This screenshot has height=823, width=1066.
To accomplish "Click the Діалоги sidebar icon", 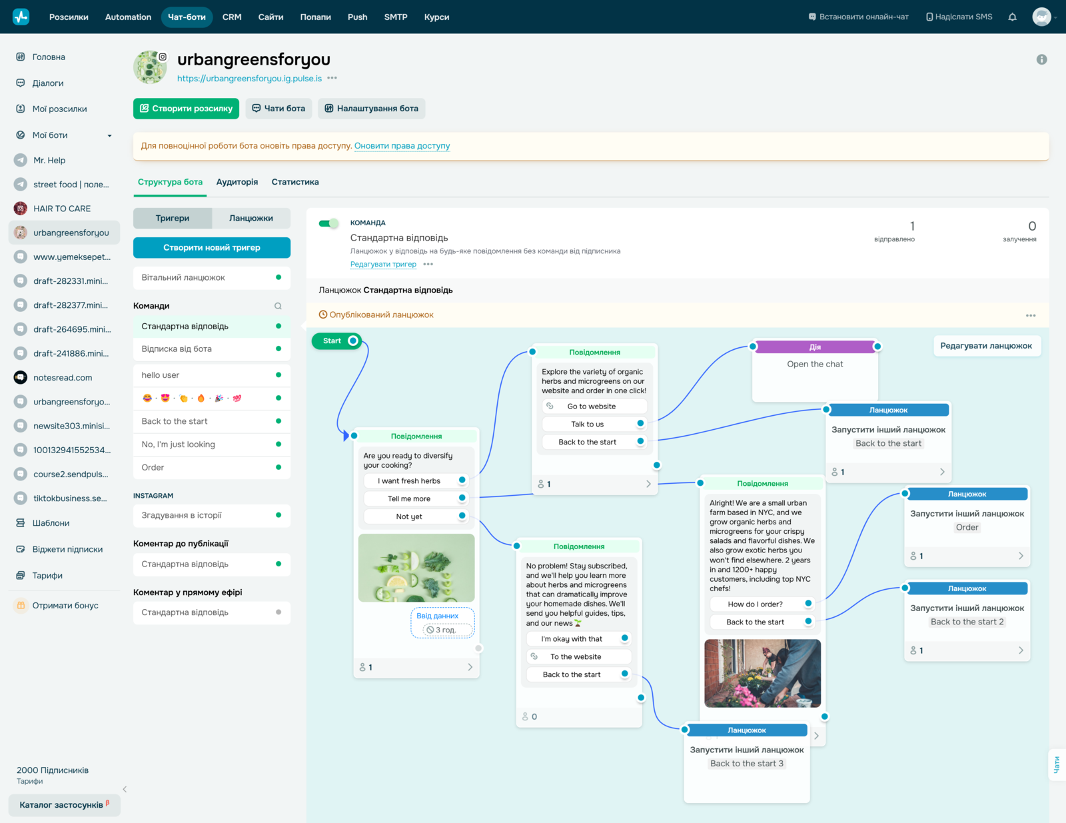I will pyautogui.click(x=21, y=83).
